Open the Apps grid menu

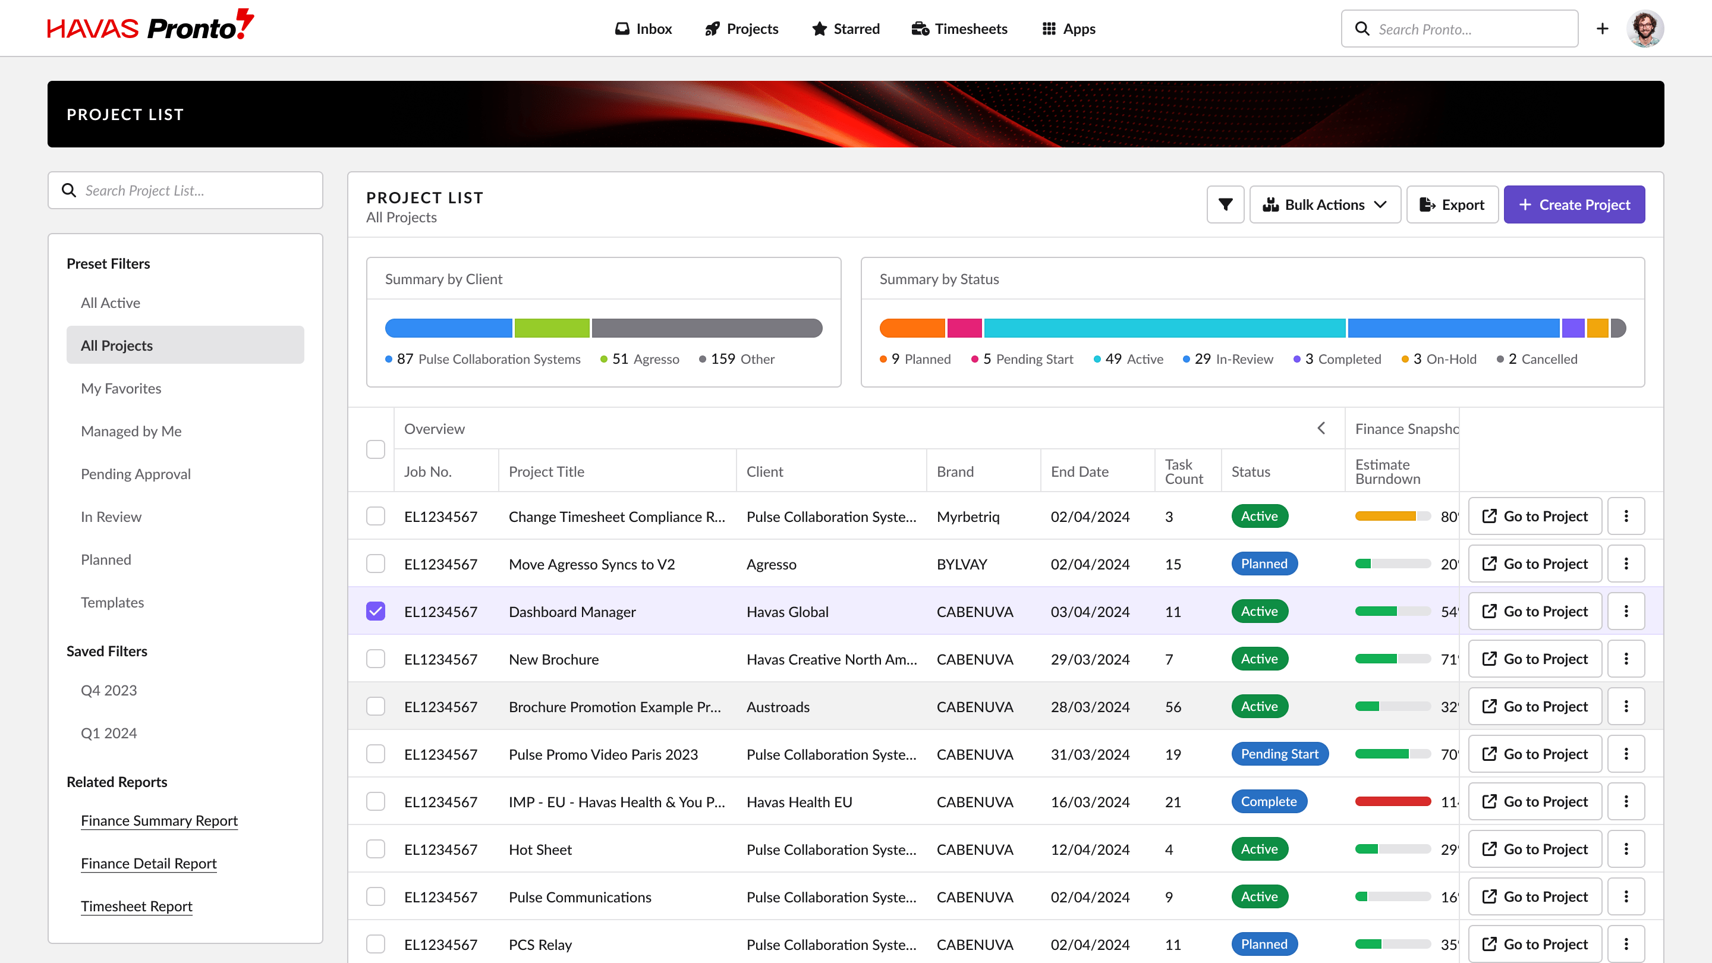pos(1069,29)
